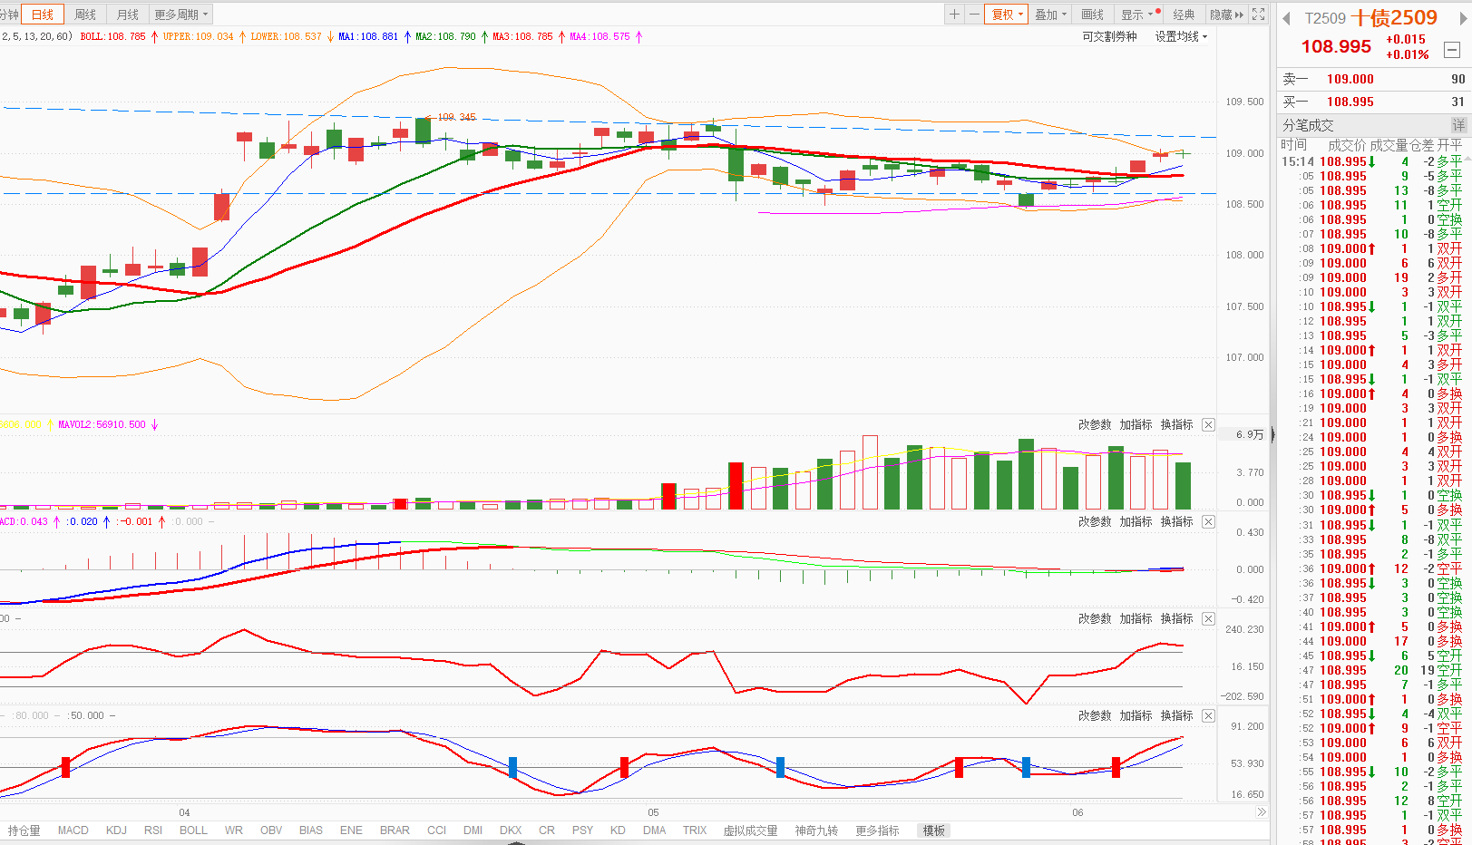Zoom in chart with plus button

point(954,15)
